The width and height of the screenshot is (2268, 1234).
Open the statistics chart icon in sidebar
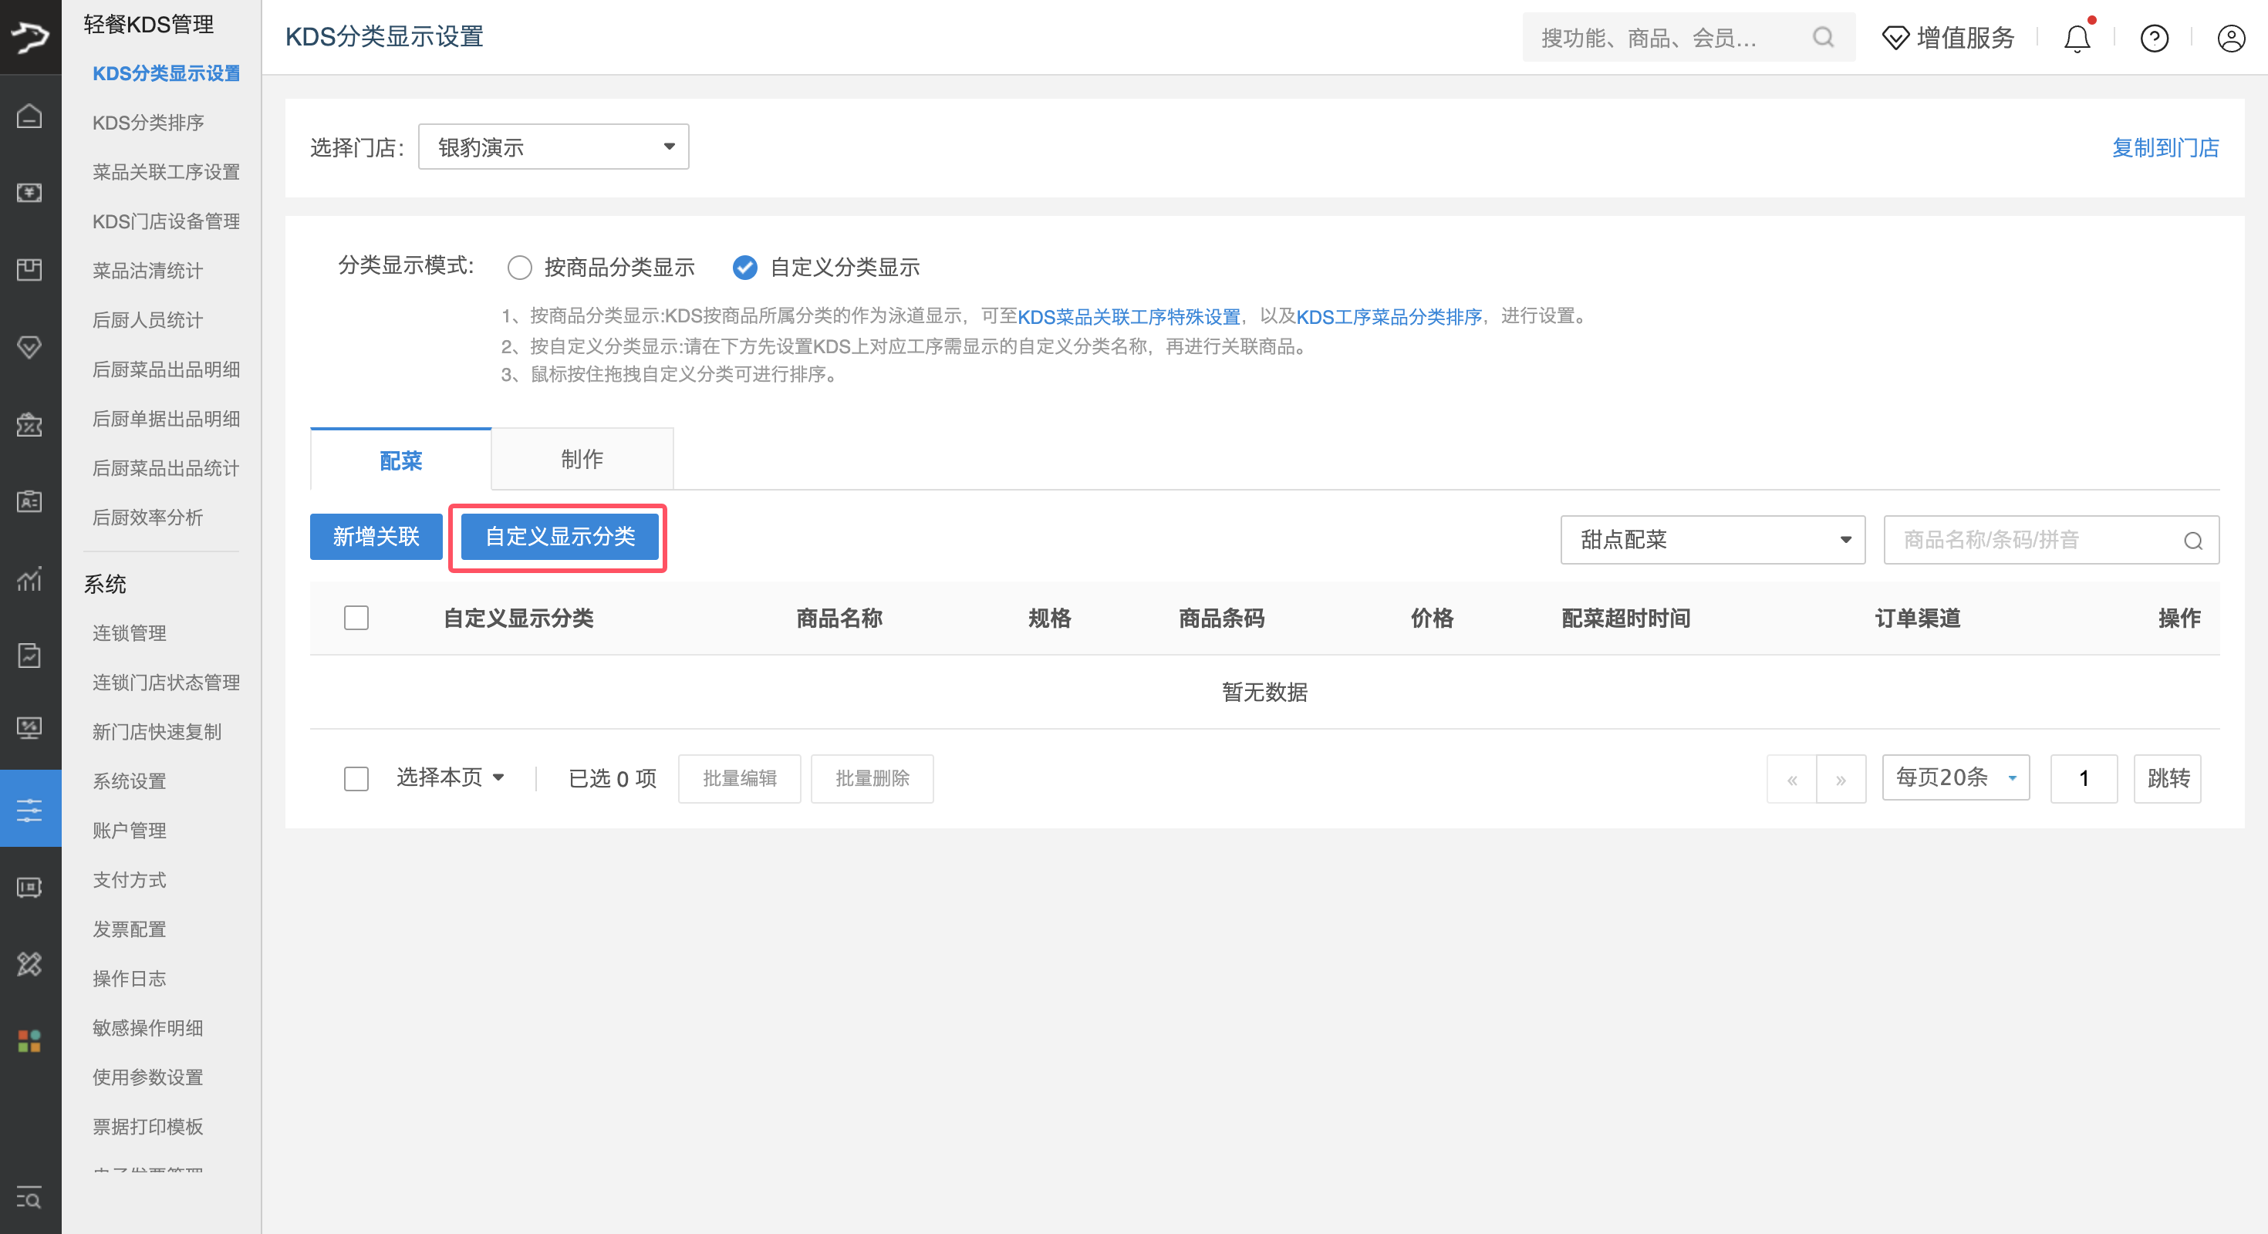tap(30, 579)
